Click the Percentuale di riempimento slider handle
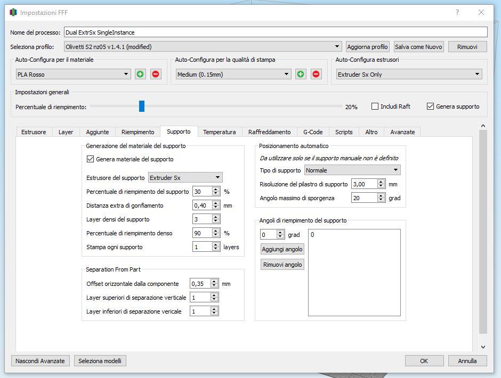Viewport: 501px width, 378px height. click(142, 106)
